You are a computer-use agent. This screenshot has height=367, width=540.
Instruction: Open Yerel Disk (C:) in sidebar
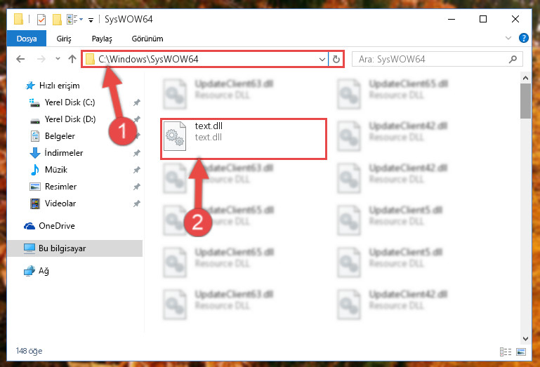(x=70, y=102)
